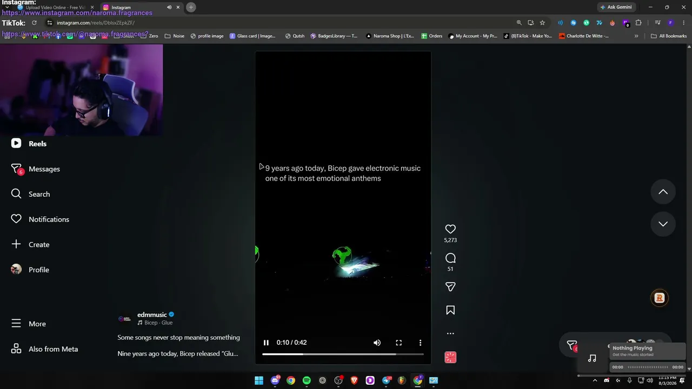
Task: Open the Naroma Shop bookmark
Action: (390, 36)
